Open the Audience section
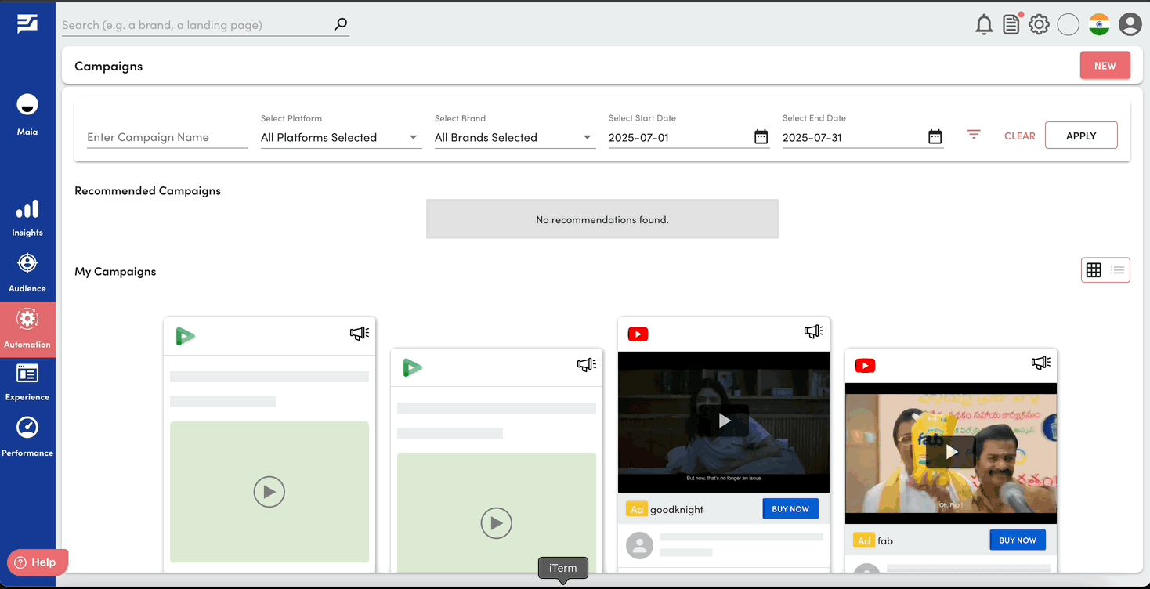 27,273
